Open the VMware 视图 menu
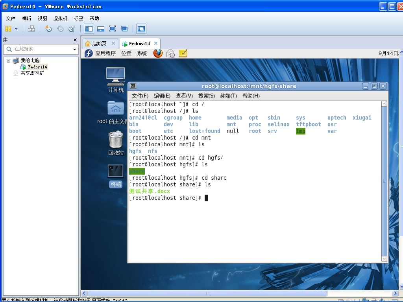Screen dimensions: 403x302 [x=42, y=18]
